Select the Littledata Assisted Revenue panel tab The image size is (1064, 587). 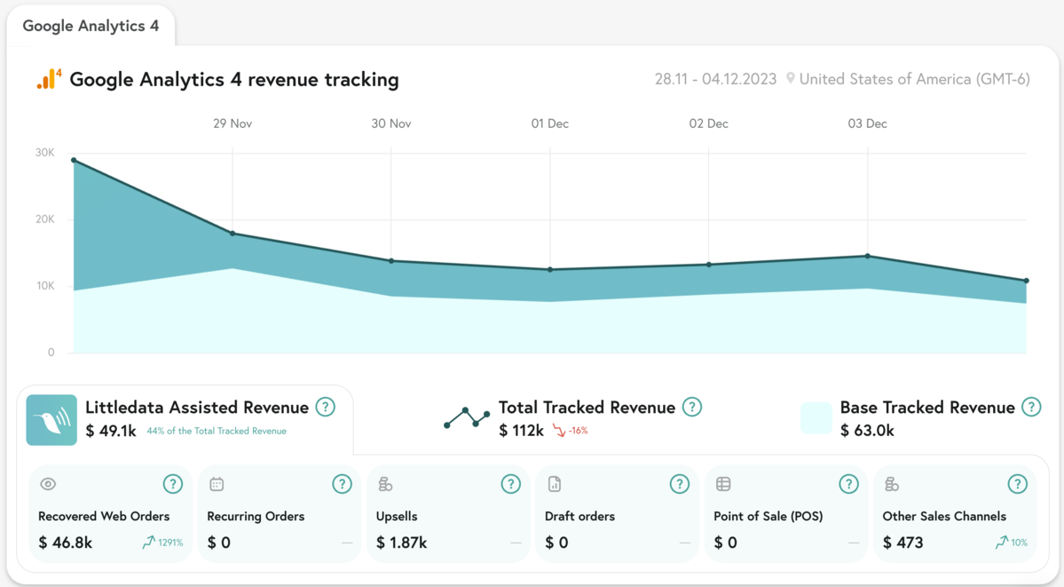185,420
